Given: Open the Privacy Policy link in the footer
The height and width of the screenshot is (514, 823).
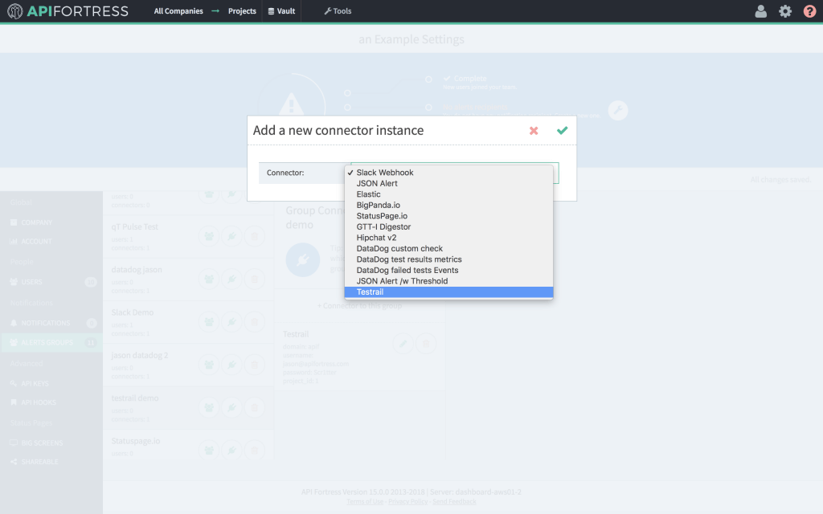Looking at the screenshot, I should (408, 500).
